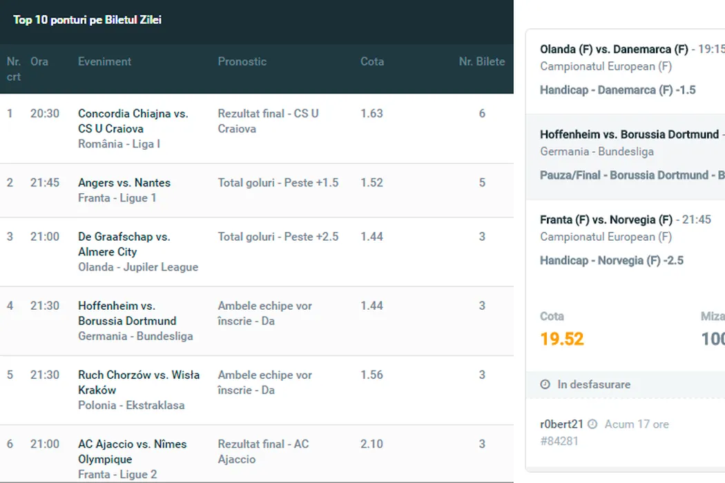Click the orange 19.52 total odds value
Screen dimensions: 725x483
(561, 339)
